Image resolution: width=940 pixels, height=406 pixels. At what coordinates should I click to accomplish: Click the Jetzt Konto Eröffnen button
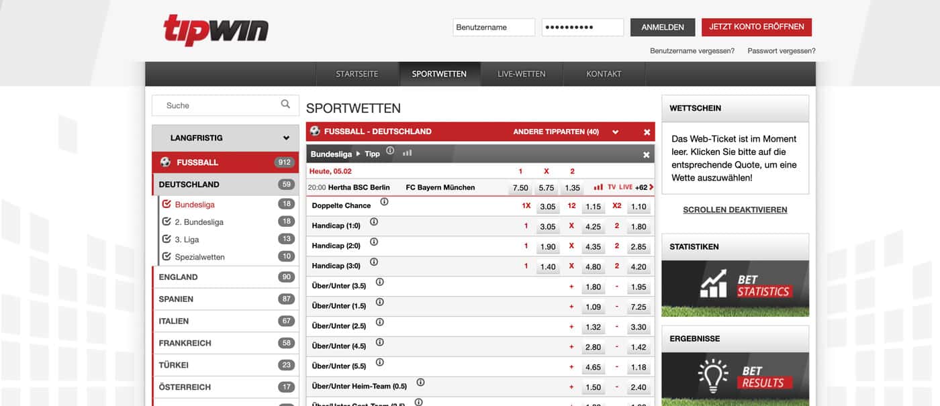pyautogui.click(x=756, y=27)
